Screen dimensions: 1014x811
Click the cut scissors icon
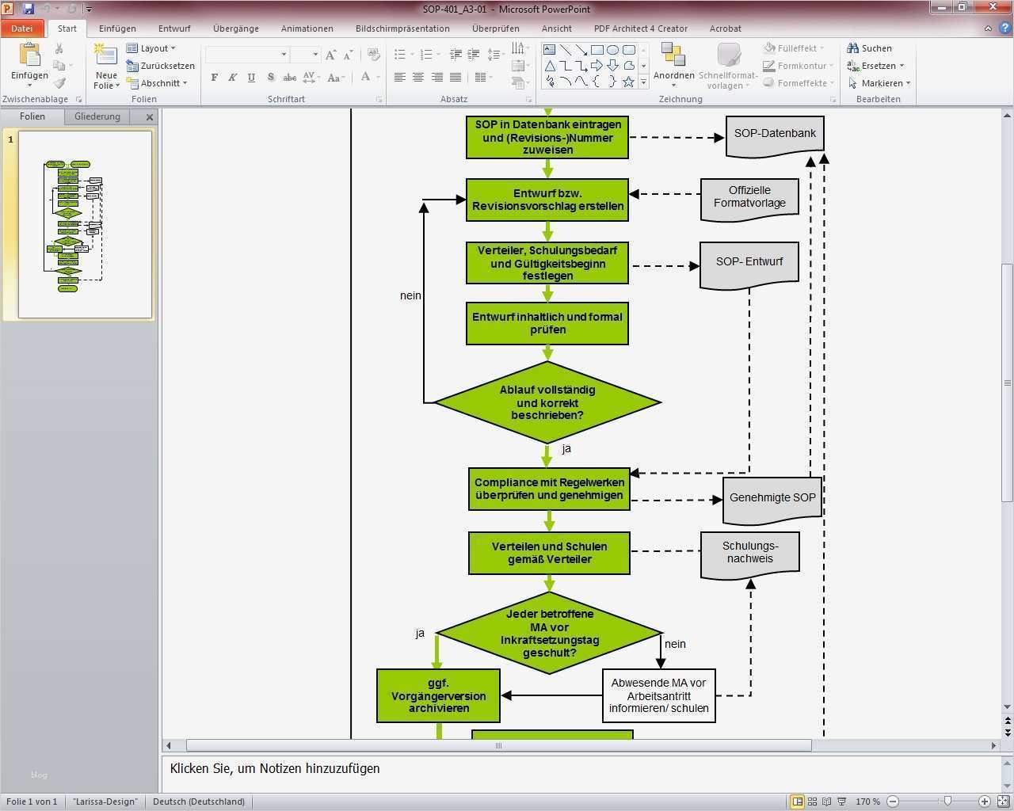[x=59, y=48]
